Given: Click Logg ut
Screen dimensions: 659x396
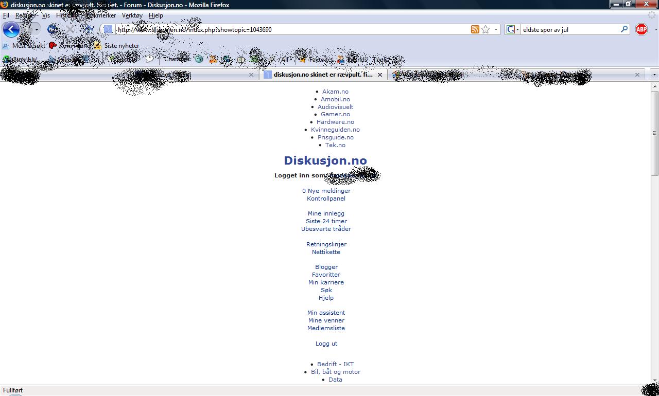Looking at the screenshot, I should pyautogui.click(x=326, y=344).
